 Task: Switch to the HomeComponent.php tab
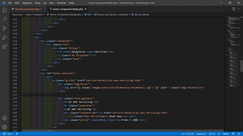click(27, 9)
